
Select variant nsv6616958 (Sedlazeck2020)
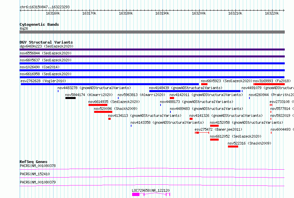(x=152, y=77)
